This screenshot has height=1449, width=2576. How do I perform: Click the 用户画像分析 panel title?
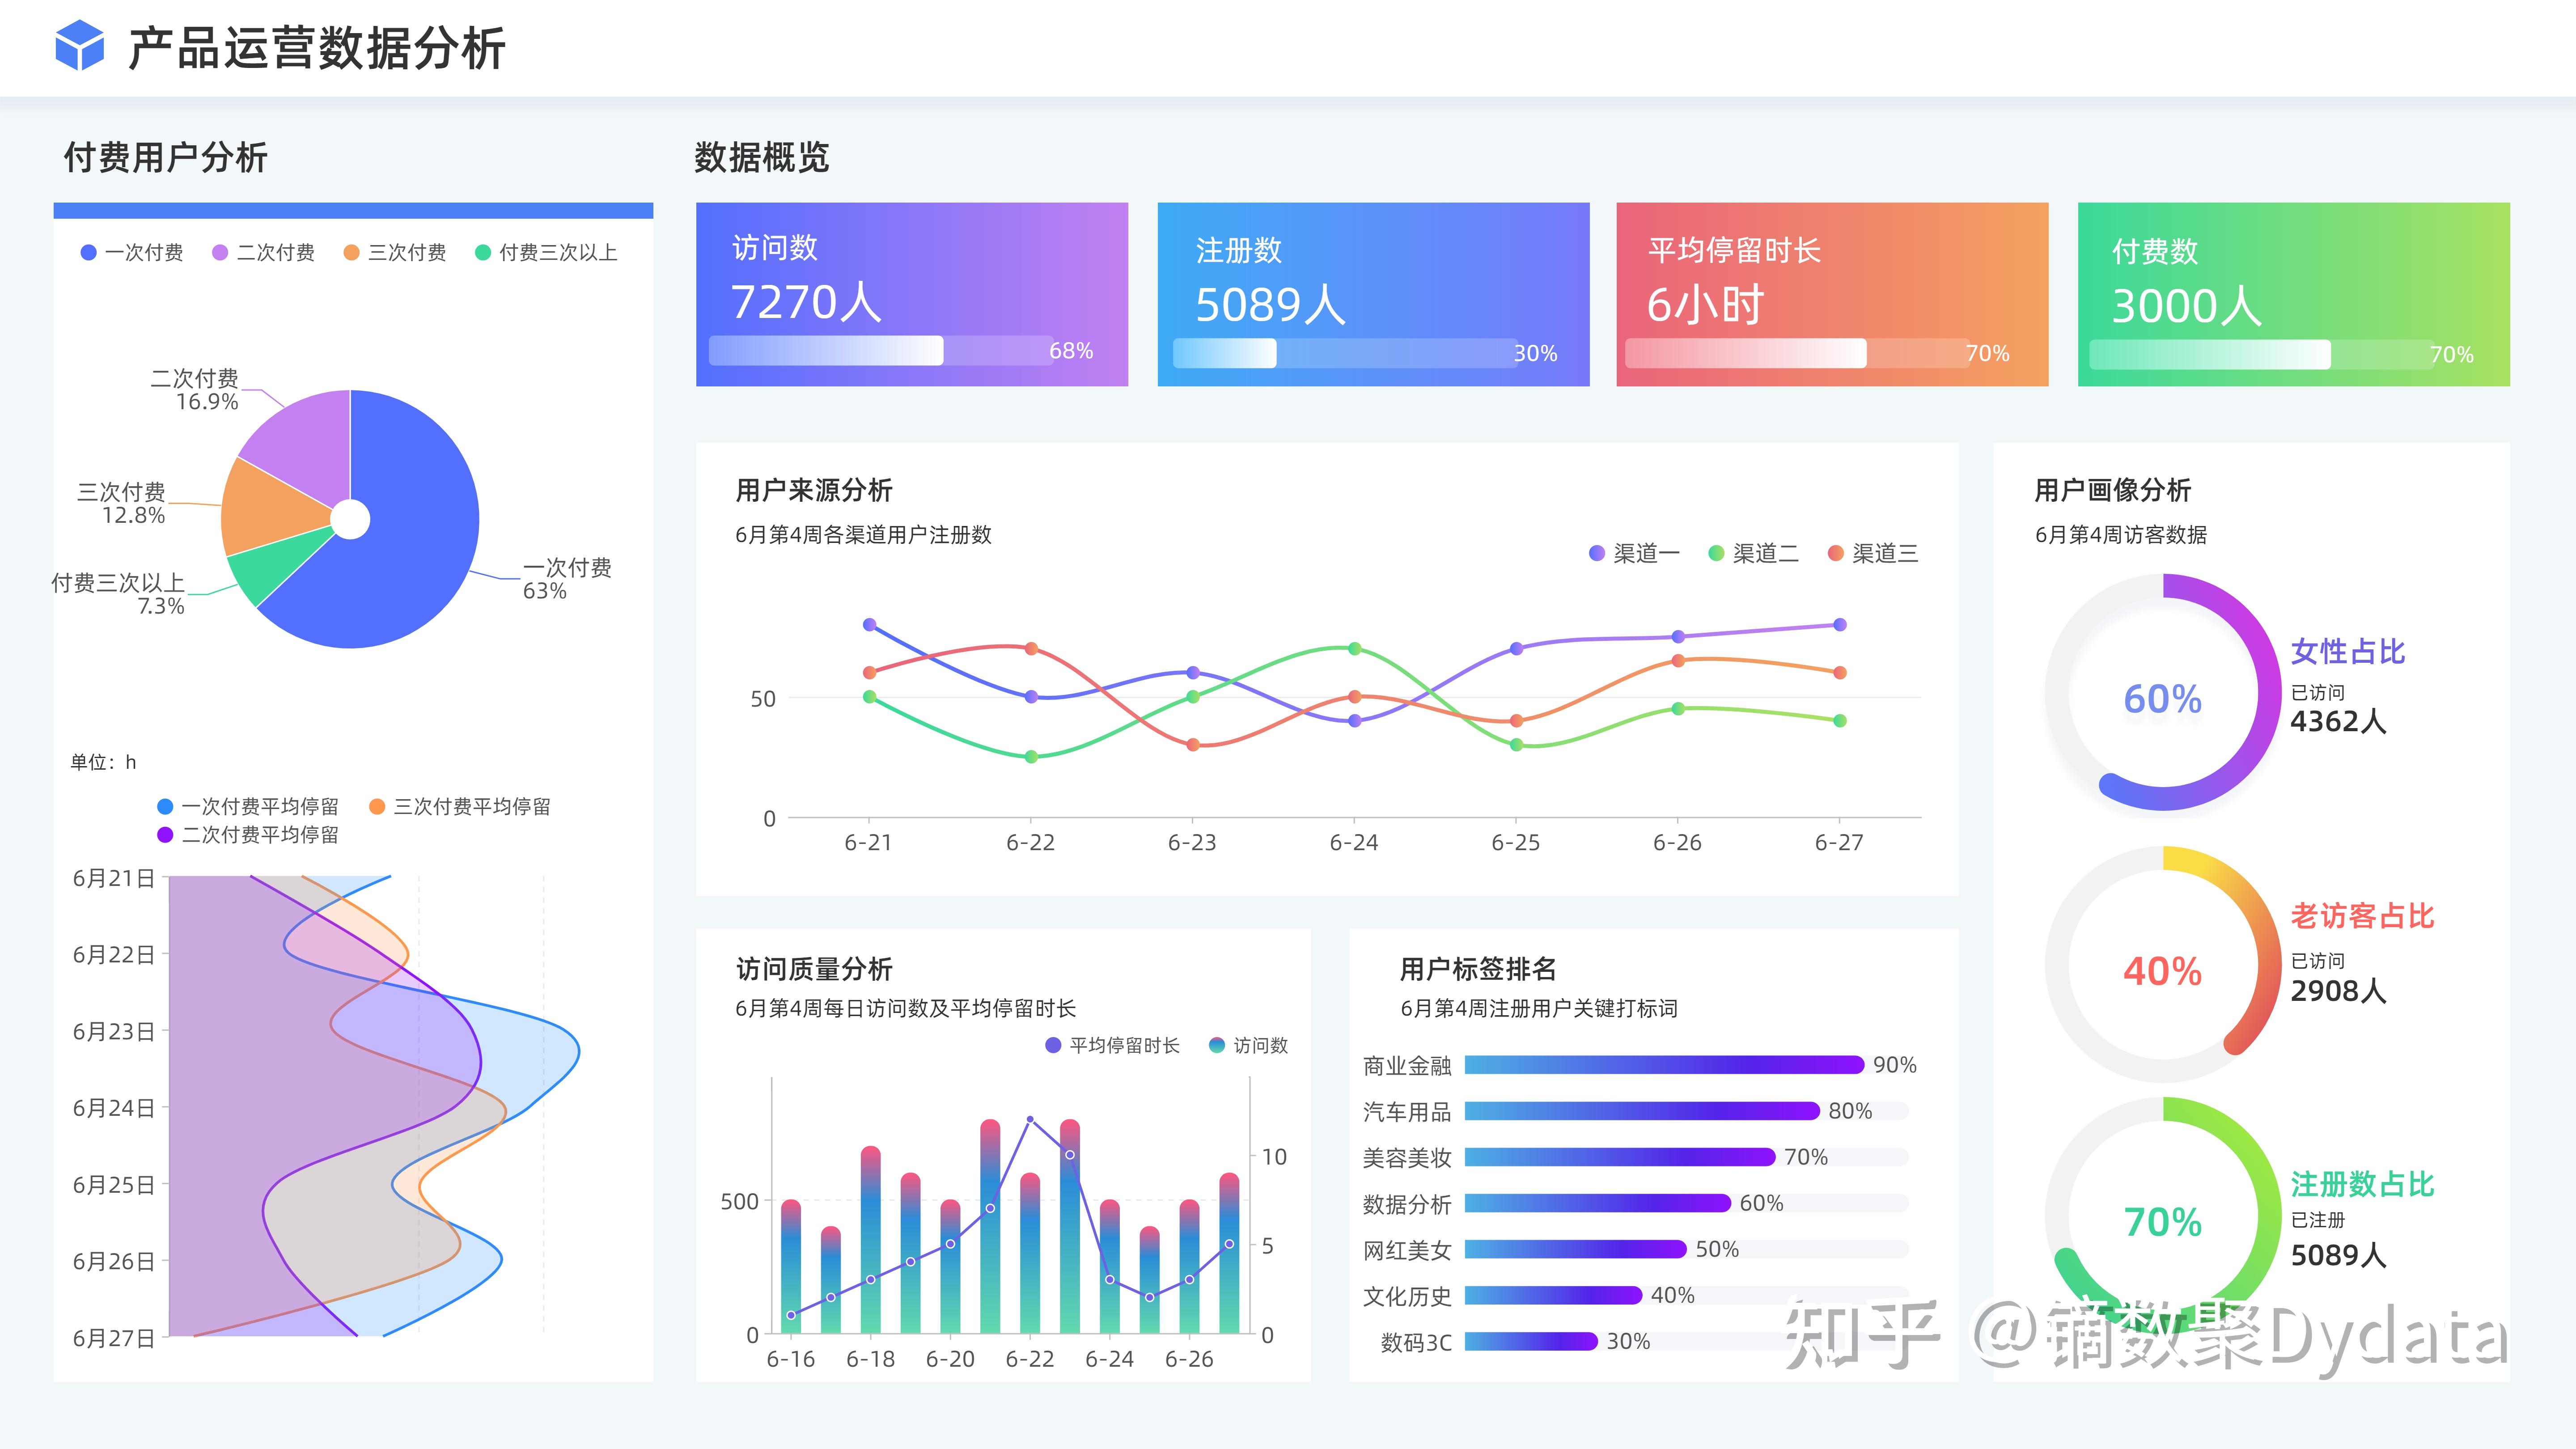click(2113, 490)
